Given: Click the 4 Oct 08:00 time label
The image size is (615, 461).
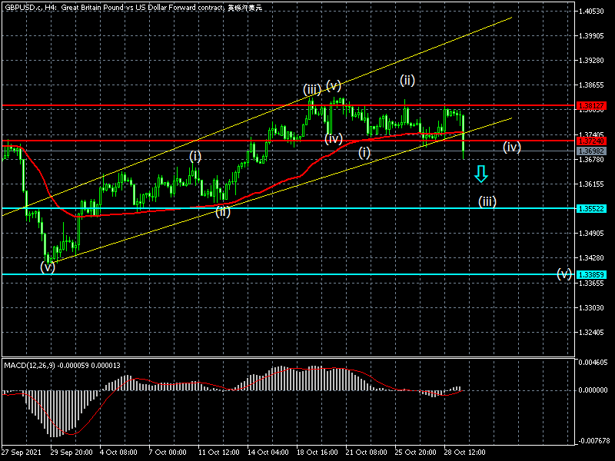Looking at the screenshot, I should point(118,453).
